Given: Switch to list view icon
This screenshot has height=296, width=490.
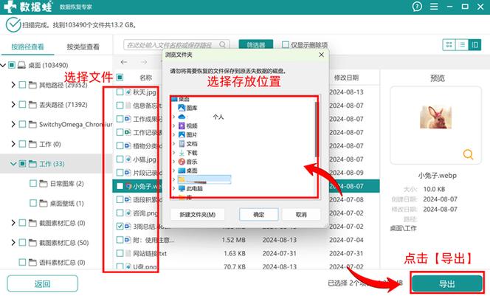Looking at the screenshot, I should coord(462,45).
